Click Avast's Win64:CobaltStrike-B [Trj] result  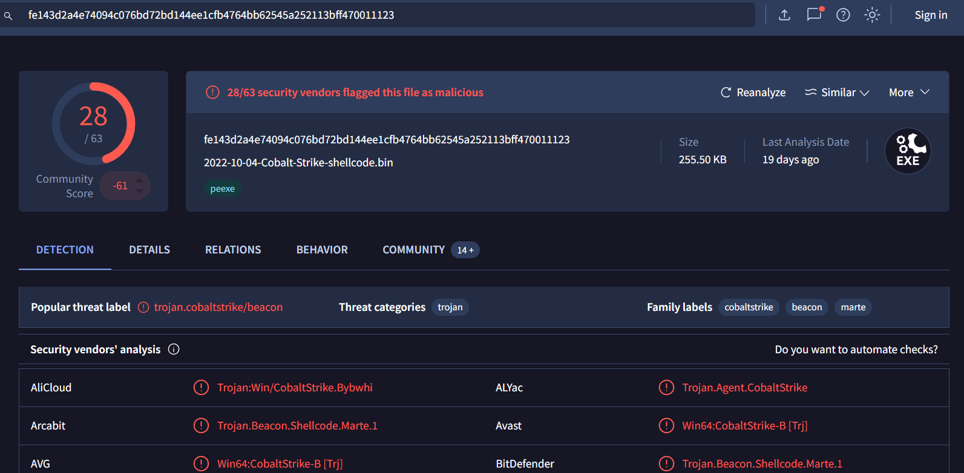745,426
